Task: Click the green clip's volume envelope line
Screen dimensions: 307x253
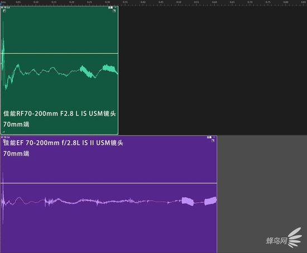Action: tap(60, 53)
